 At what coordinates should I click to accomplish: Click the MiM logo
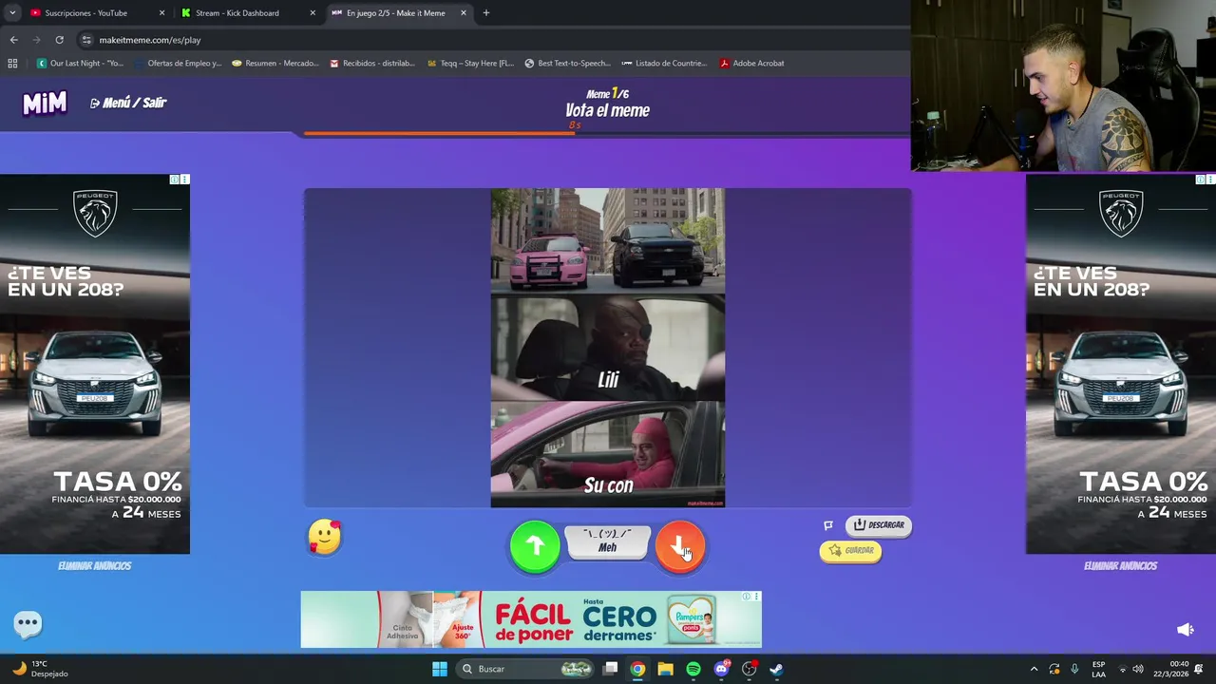coord(45,103)
